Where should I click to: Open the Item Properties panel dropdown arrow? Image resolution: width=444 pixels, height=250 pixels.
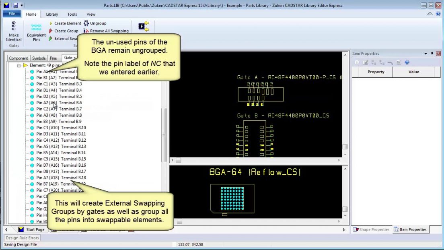click(425, 53)
